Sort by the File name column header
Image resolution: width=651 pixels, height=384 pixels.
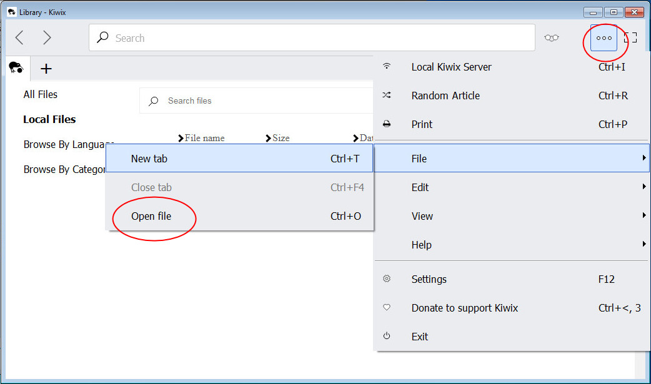(x=201, y=138)
